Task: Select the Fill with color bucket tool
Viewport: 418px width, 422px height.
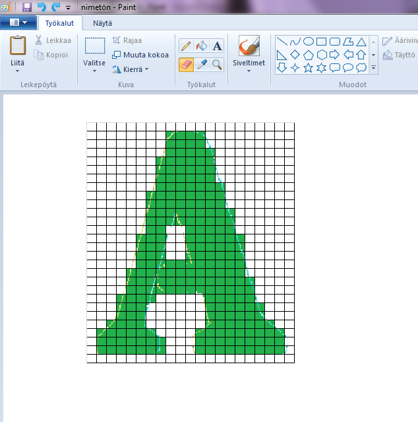Action: click(x=202, y=46)
